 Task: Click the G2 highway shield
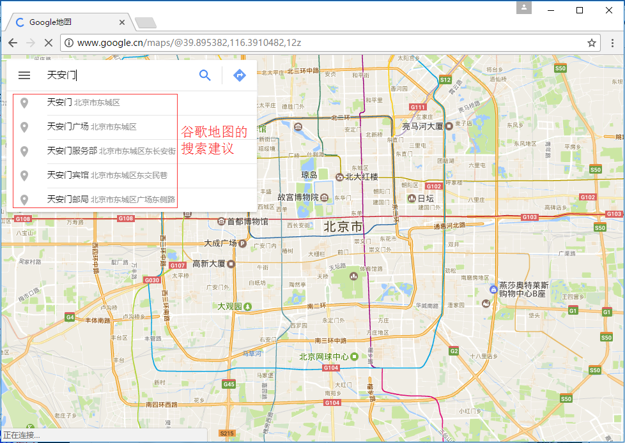454,351
